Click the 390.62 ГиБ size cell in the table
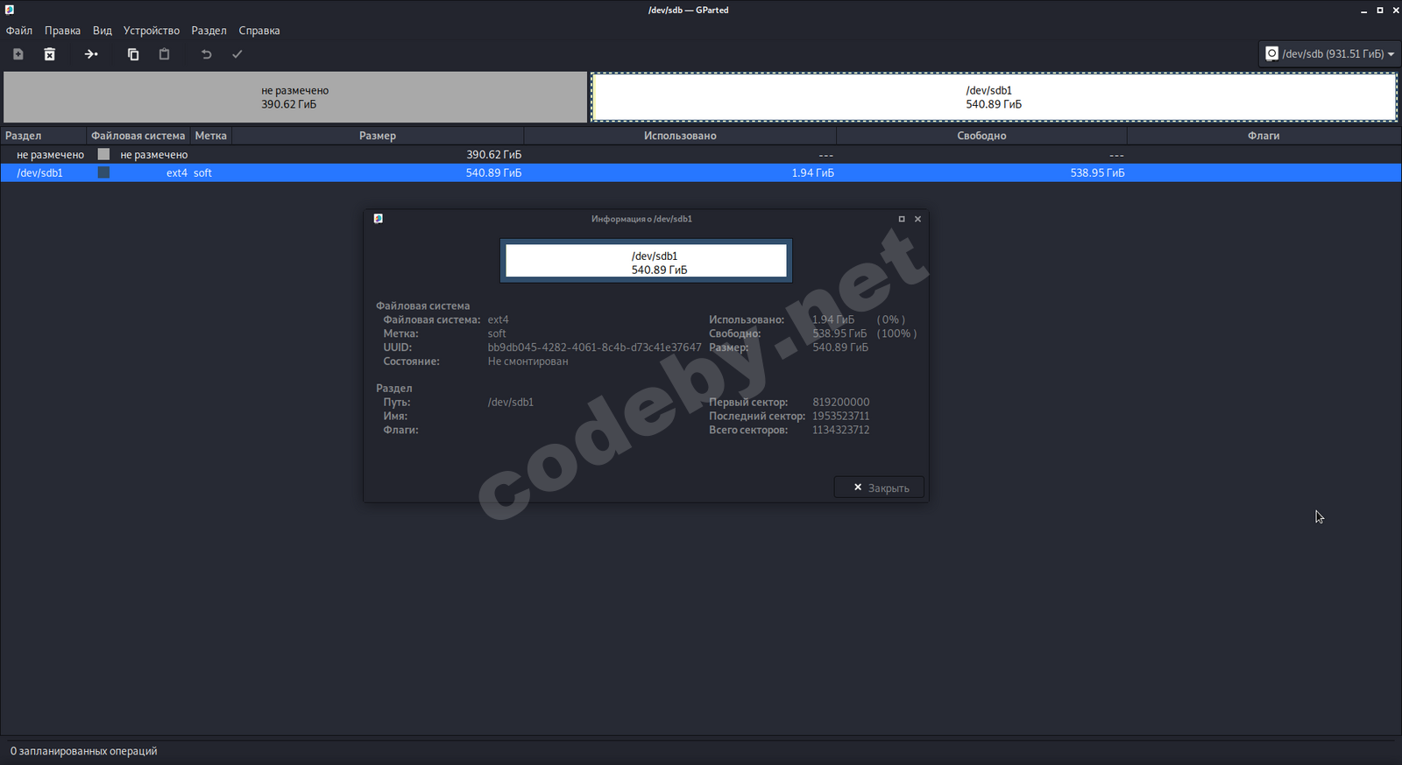1402x765 pixels. click(493, 155)
